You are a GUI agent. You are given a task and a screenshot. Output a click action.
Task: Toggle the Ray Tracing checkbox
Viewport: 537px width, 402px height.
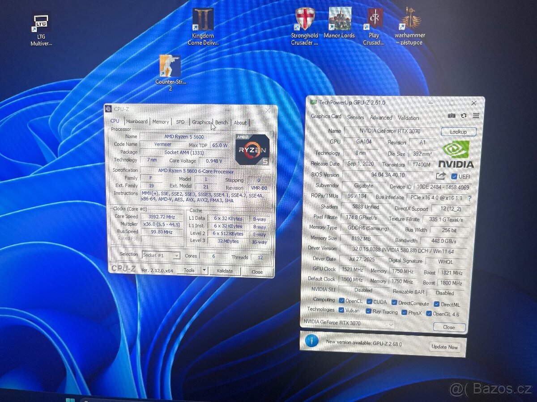click(x=369, y=311)
